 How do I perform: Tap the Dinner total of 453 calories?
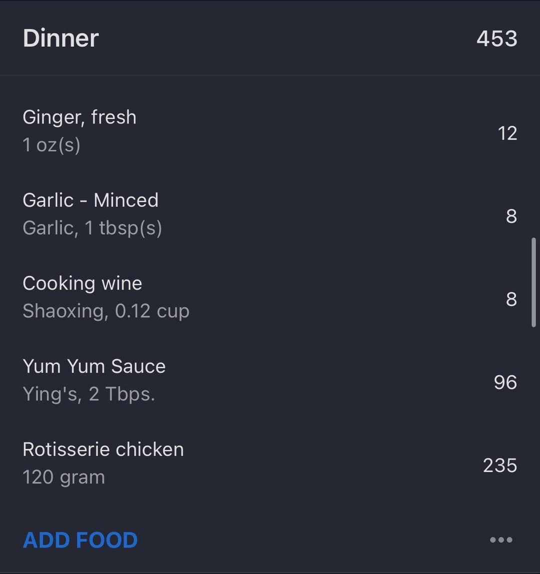(496, 38)
